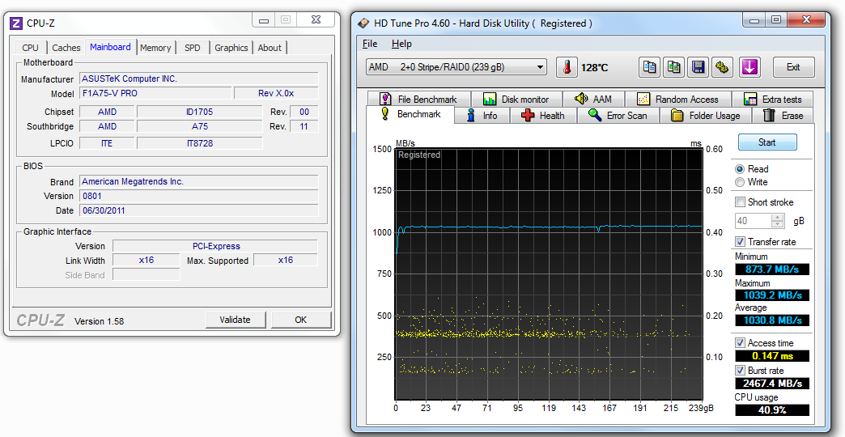
Task: Click the copy text to clipboard icon
Action: (650, 67)
